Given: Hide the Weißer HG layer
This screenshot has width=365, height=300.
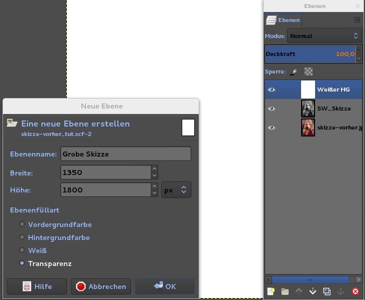Looking at the screenshot, I should coord(272,89).
